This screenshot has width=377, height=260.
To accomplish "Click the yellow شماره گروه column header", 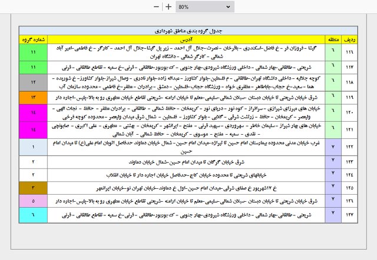I will (34, 39).
